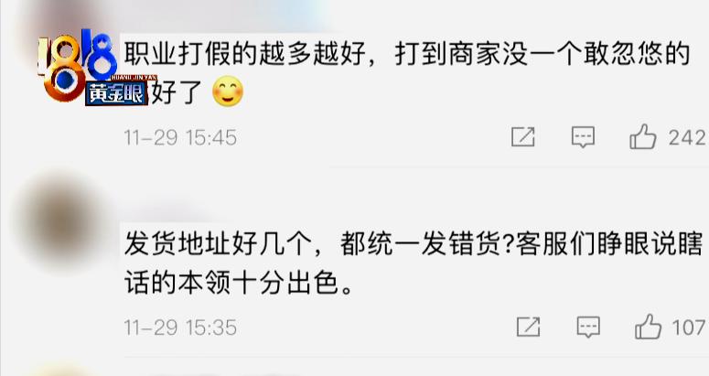Open the blurred avatar beside the 发货地址 comment
The height and width of the screenshot is (376, 709).
[62, 221]
